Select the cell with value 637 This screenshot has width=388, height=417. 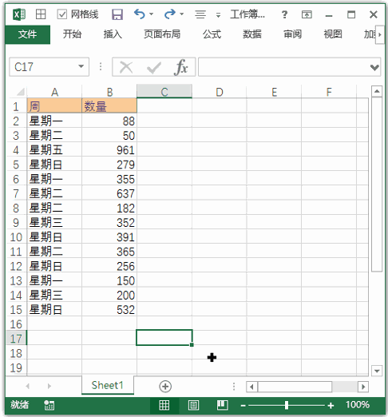(x=109, y=193)
